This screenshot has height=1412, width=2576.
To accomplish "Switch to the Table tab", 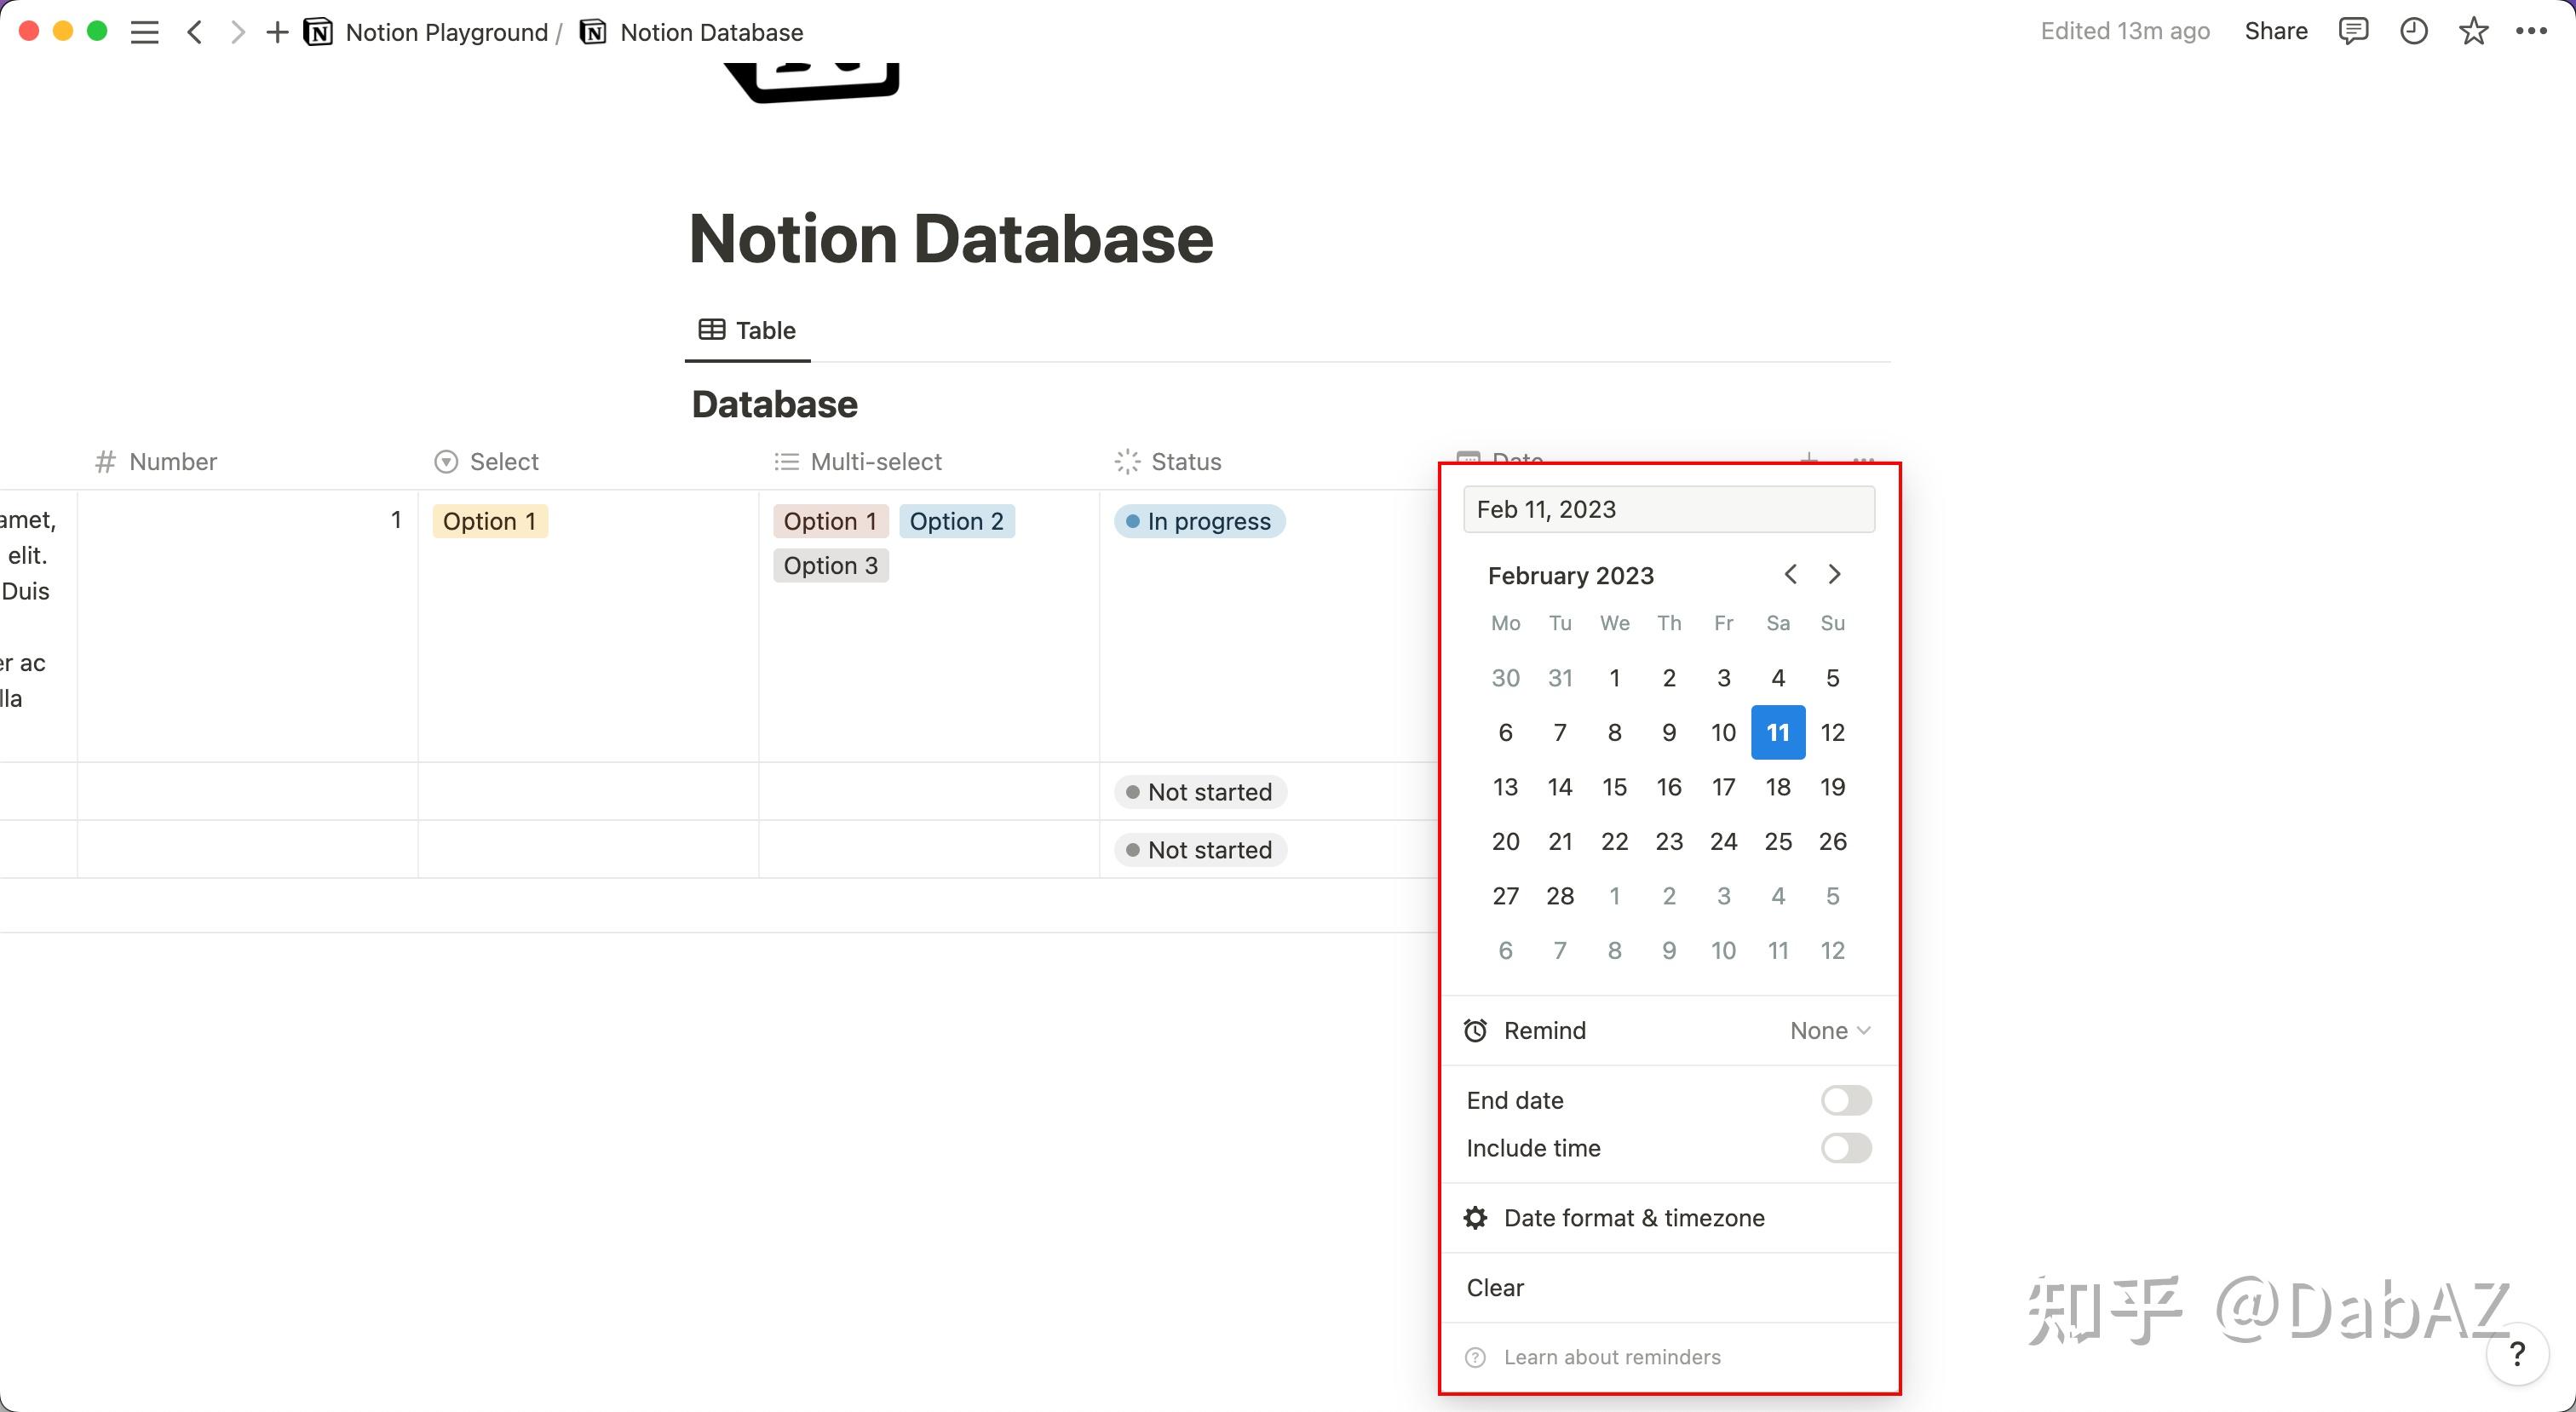I will 746,330.
